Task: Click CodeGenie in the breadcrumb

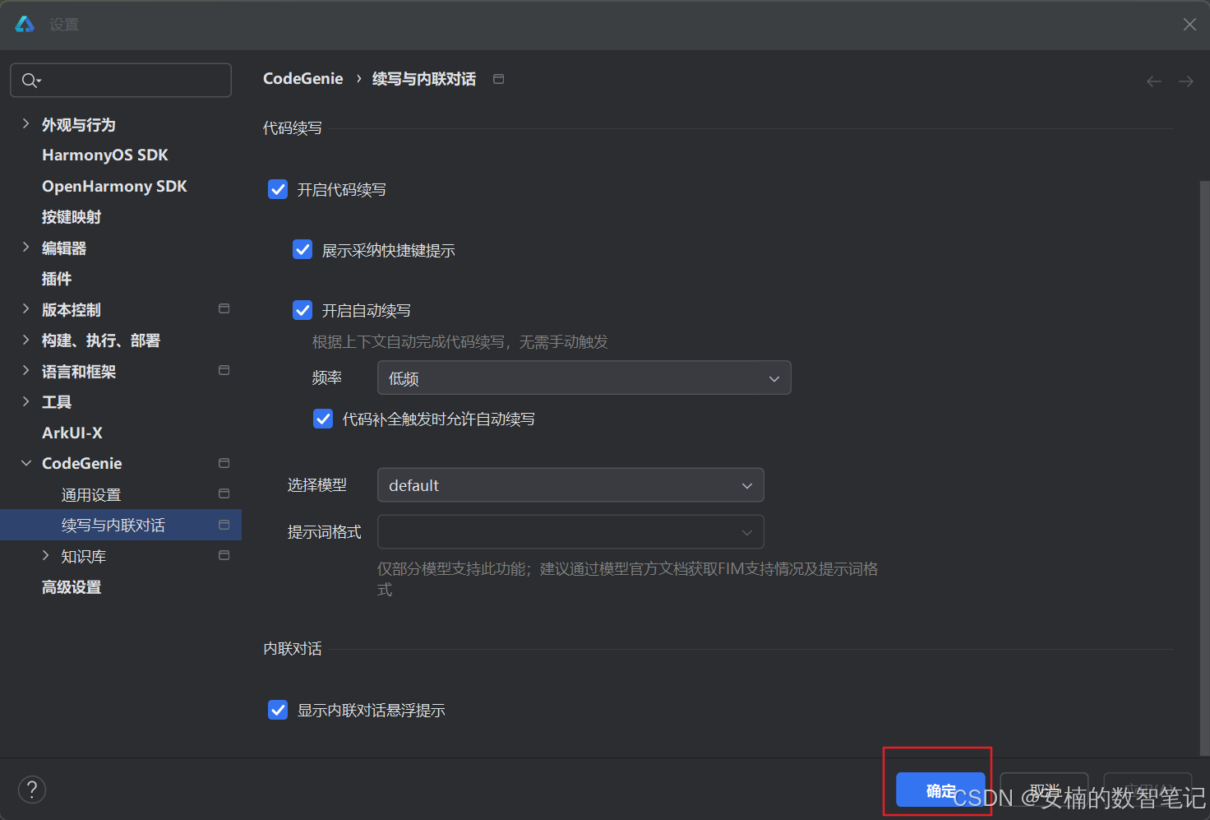Action: [x=302, y=78]
